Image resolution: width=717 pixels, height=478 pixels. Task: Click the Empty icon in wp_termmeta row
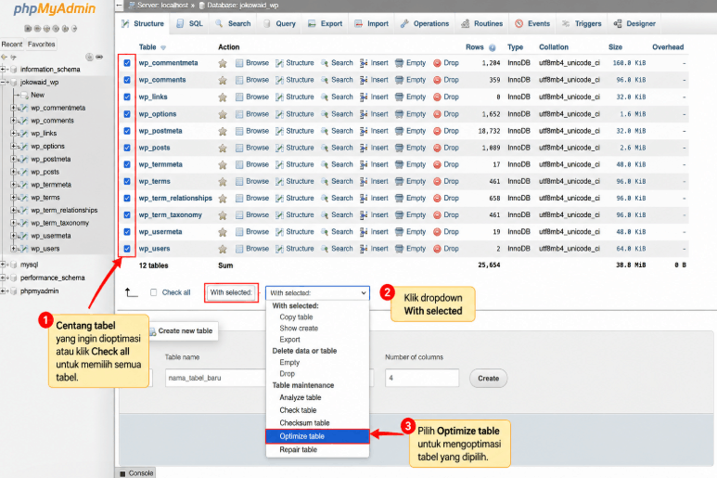tap(399, 164)
